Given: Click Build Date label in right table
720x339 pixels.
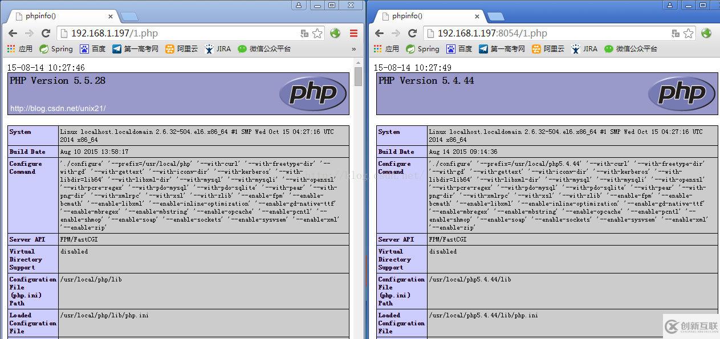Looking at the screenshot, I should [396, 152].
